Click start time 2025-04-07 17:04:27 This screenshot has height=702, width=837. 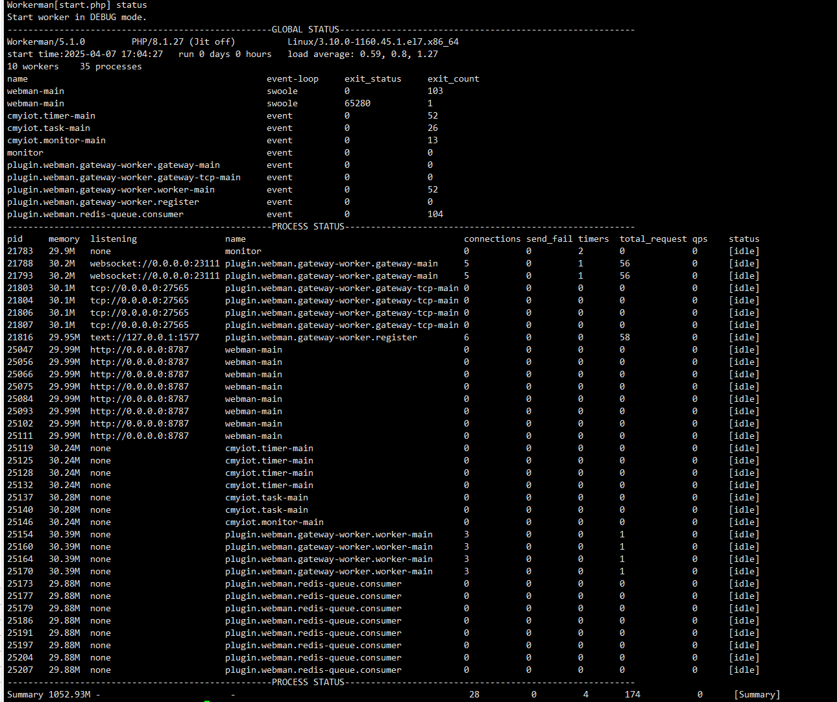click(x=85, y=54)
